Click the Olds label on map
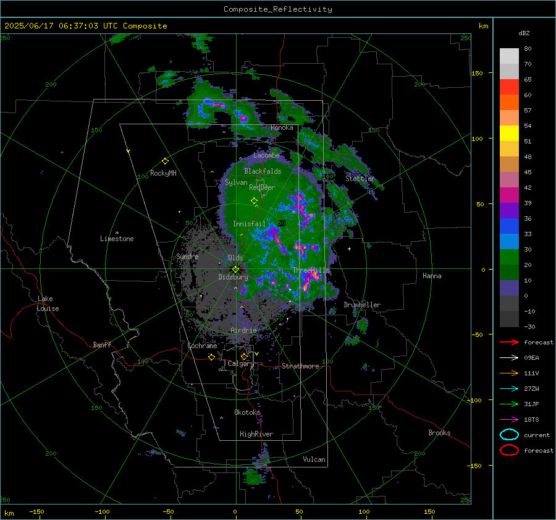Image resolution: width=556 pixels, height=520 pixels. (x=235, y=258)
